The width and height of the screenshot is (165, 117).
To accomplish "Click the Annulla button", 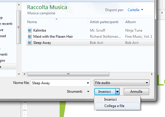I will pos(136,92).
